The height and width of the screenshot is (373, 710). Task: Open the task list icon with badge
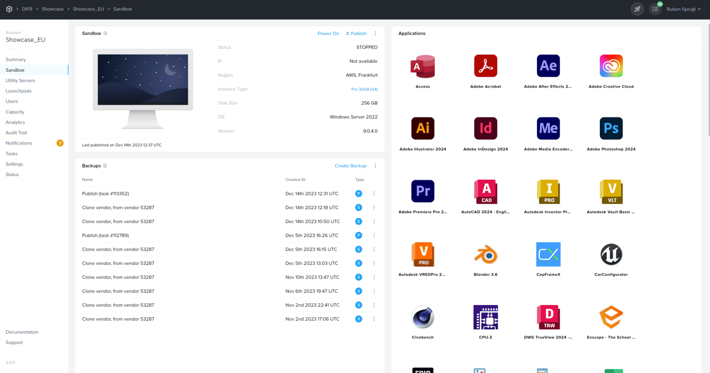pos(655,9)
